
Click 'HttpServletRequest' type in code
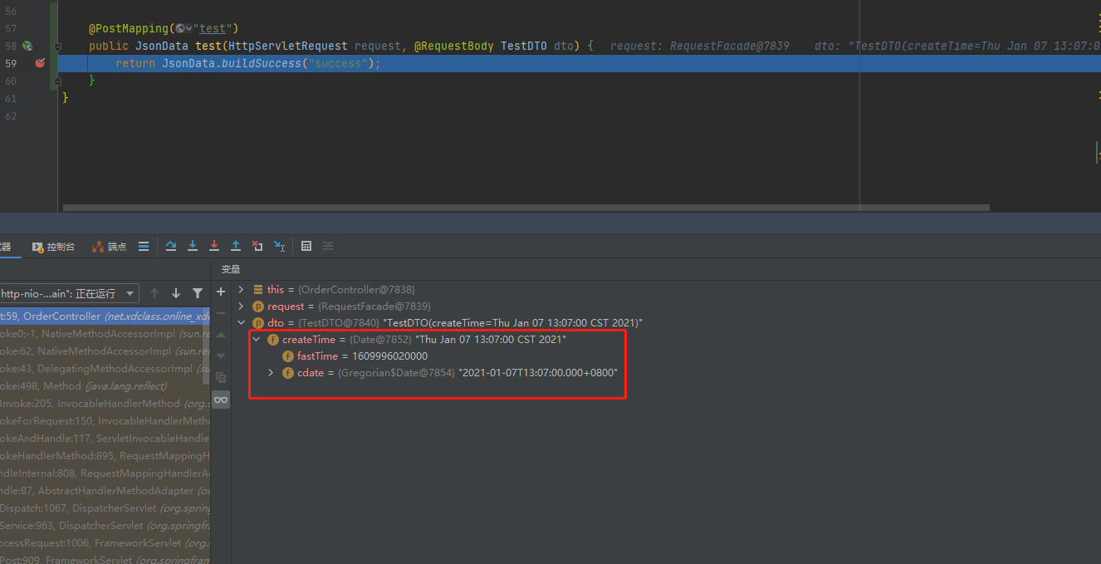(288, 47)
